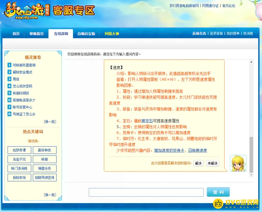Open numbered item 1 可转服务器查询
Image resolution: width=262 pixels, height=212 pixels.
24,65
